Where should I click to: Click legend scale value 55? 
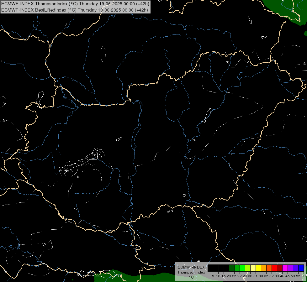click(298, 276)
